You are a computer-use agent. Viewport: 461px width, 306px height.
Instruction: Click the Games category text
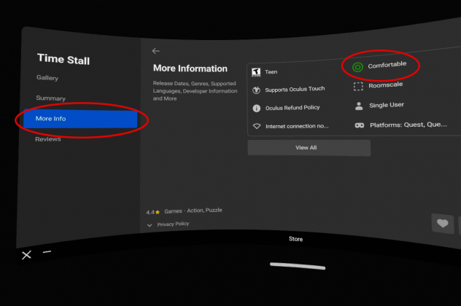click(x=173, y=211)
